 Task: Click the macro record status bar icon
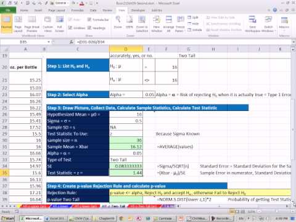tap(17, 212)
